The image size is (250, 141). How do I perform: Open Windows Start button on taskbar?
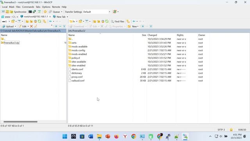[x=65, y=136]
